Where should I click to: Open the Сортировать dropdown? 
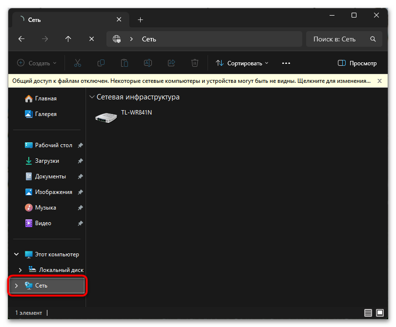(242, 63)
